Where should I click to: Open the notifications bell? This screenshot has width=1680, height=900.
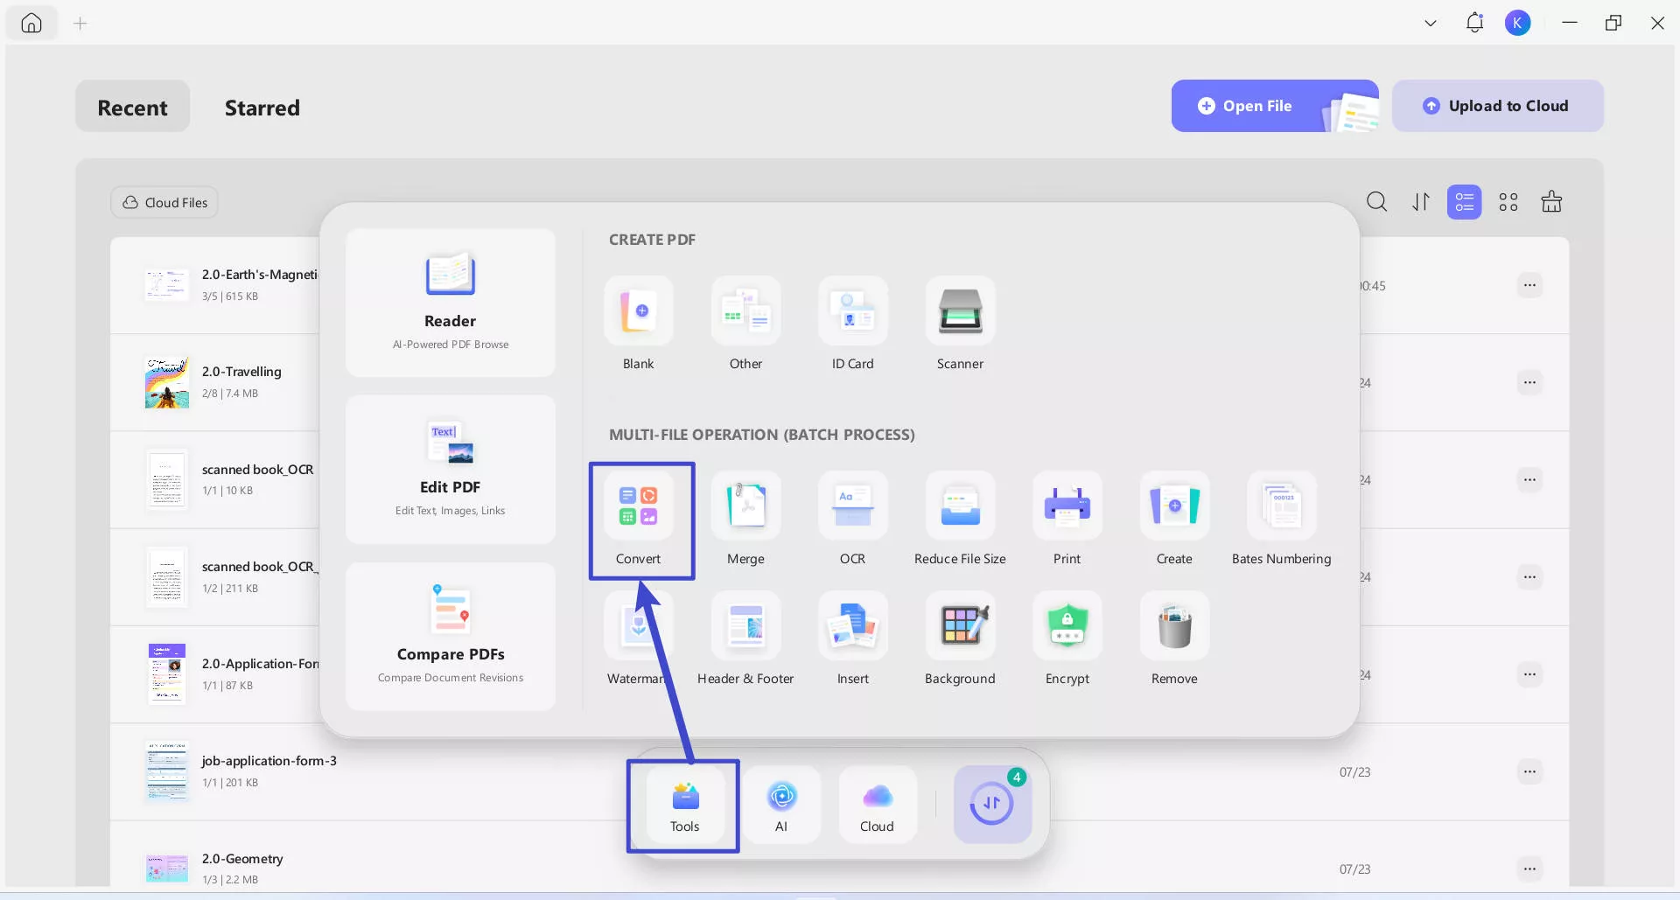click(x=1474, y=23)
